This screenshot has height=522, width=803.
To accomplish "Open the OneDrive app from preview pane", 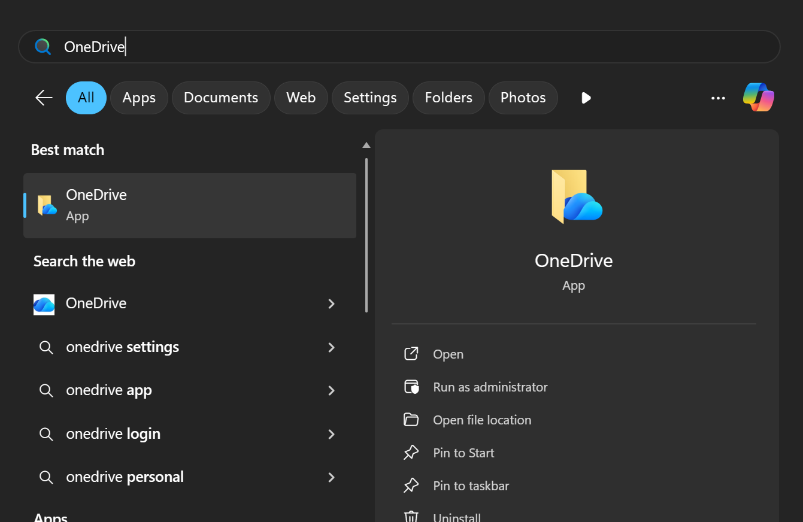I will tap(448, 354).
